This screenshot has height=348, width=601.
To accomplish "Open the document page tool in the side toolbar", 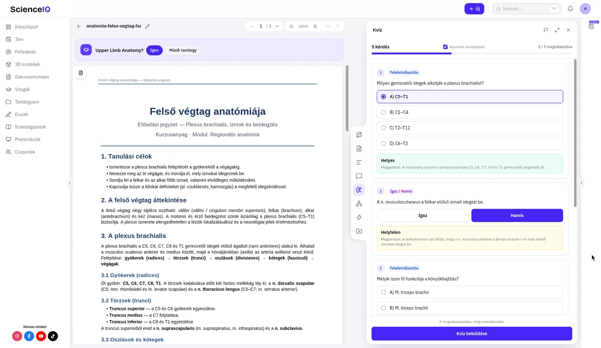I will (359, 149).
